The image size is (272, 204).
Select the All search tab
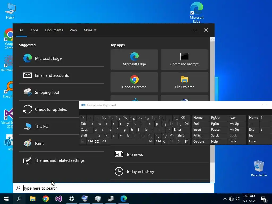tap(21, 30)
